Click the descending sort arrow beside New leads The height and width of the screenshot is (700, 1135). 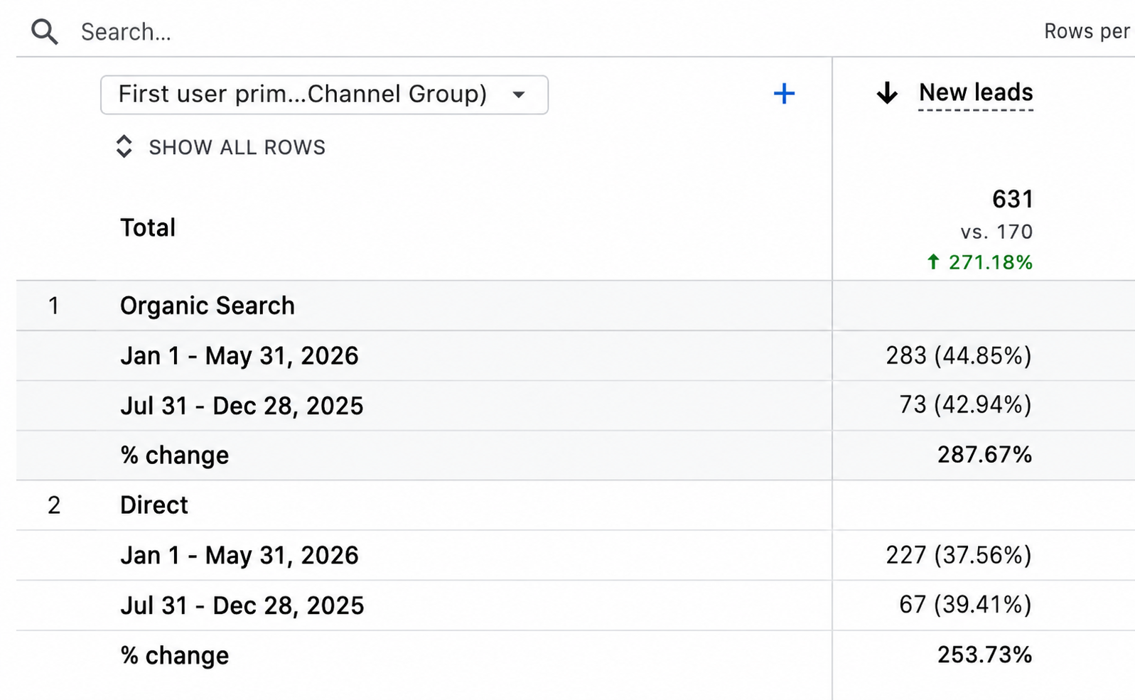pyautogui.click(x=887, y=93)
